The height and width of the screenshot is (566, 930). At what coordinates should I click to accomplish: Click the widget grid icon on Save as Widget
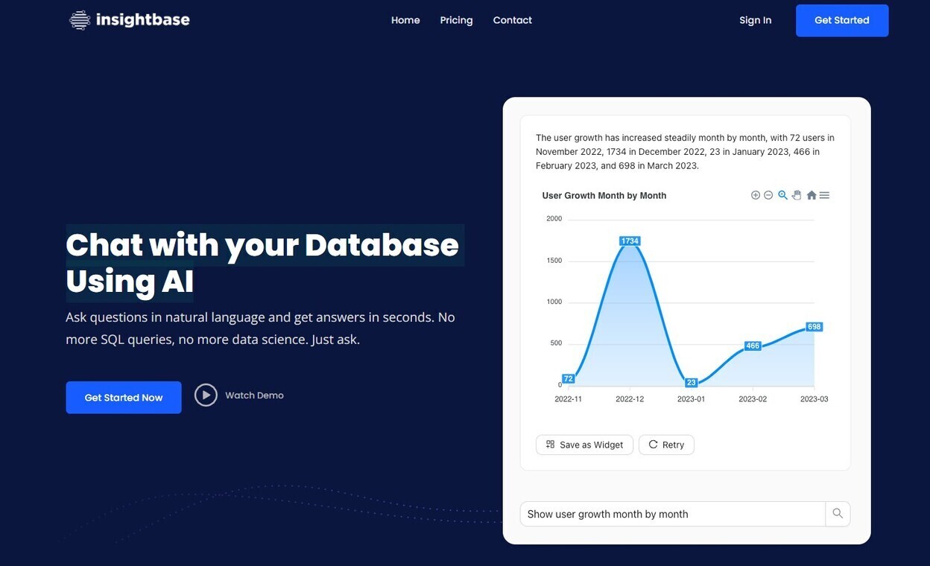pyautogui.click(x=550, y=444)
